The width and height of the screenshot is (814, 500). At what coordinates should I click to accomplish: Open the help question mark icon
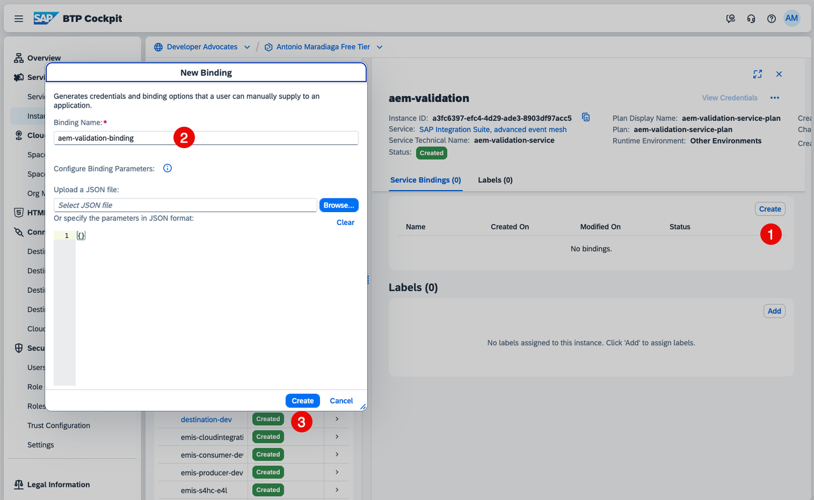point(771,19)
